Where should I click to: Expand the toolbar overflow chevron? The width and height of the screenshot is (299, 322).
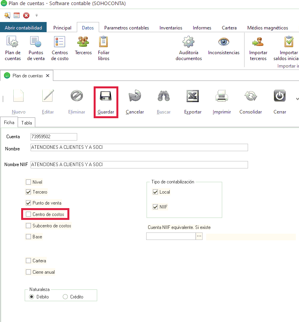(x=297, y=99)
